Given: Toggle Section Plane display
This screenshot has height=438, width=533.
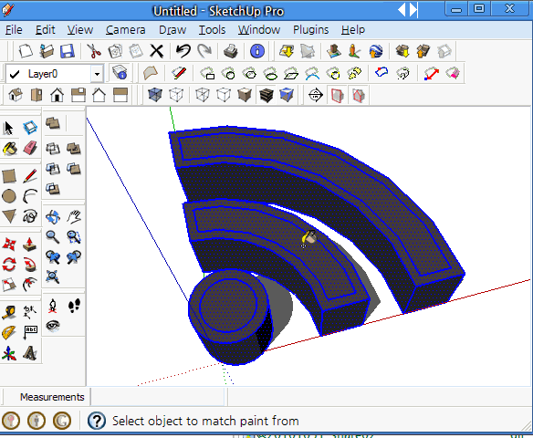Looking at the screenshot, I should pos(337,95).
